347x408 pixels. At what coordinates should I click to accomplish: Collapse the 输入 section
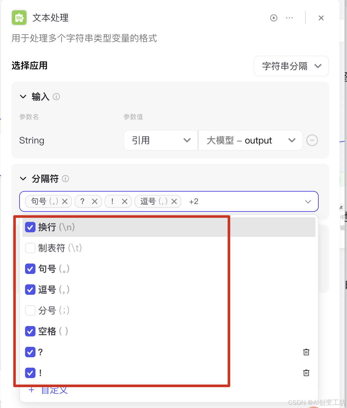[x=23, y=97]
